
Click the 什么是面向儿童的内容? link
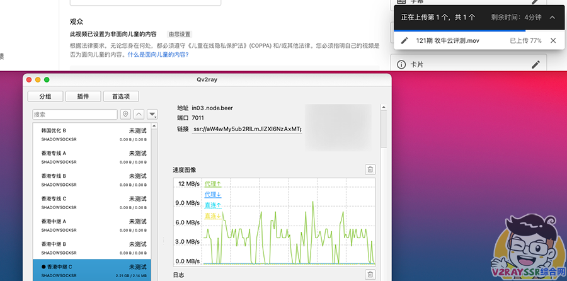point(157,54)
